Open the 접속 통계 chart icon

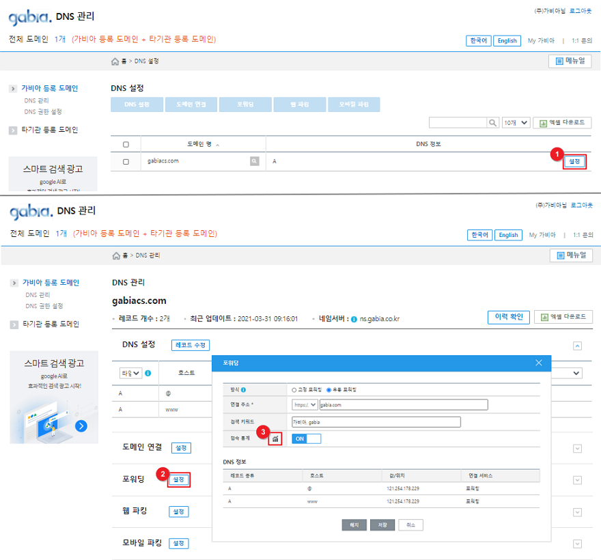[275, 439]
